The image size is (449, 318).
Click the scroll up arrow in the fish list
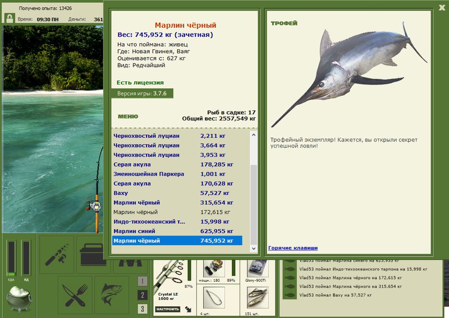click(254, 135)
